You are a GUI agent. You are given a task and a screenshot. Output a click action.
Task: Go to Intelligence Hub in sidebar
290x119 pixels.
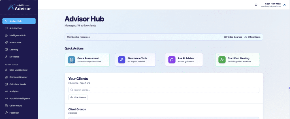(17, 35)
